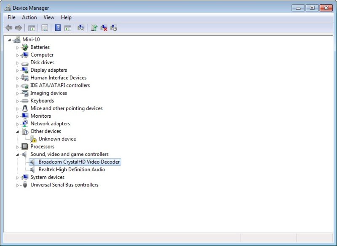
Task: Select IDE ATA/ATAPI controllers label
Action: (x=60, y=85)
